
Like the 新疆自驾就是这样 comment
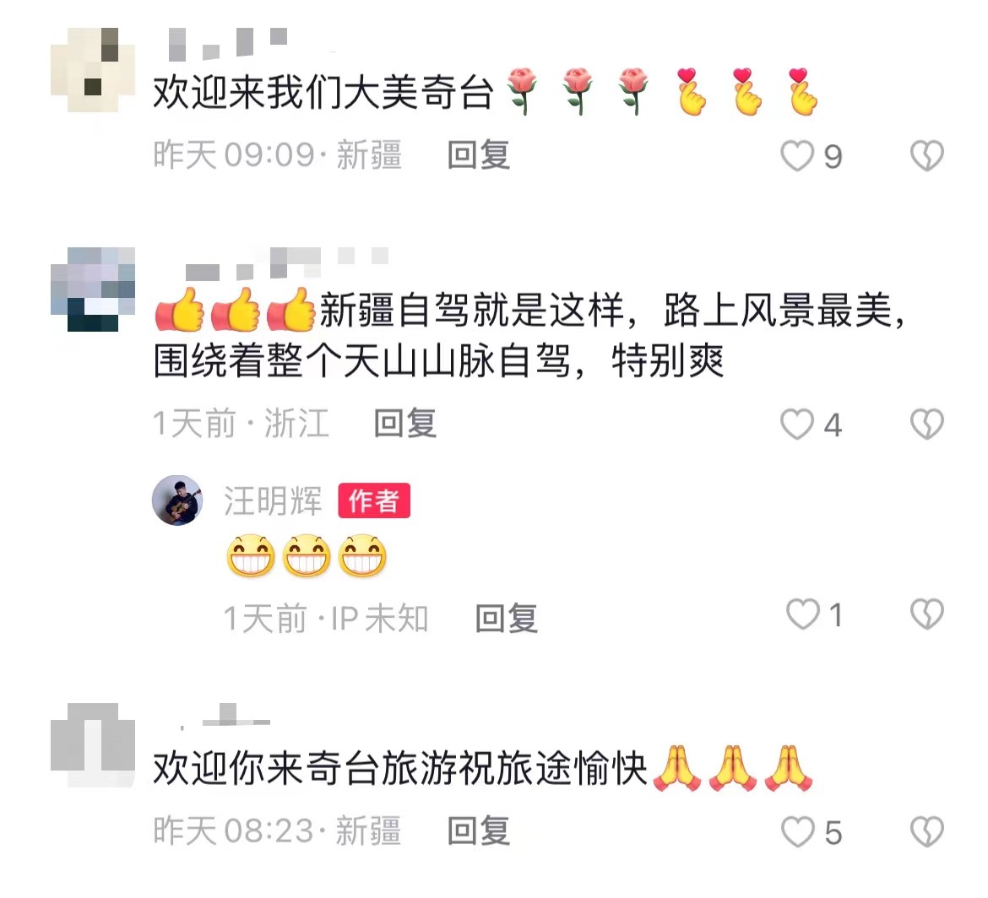pos(797,424)
